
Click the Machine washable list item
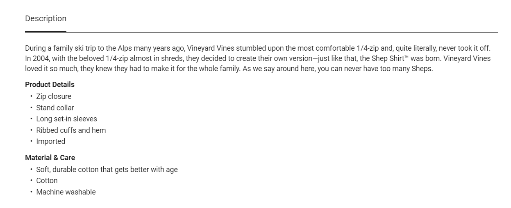tap(66, 192)
